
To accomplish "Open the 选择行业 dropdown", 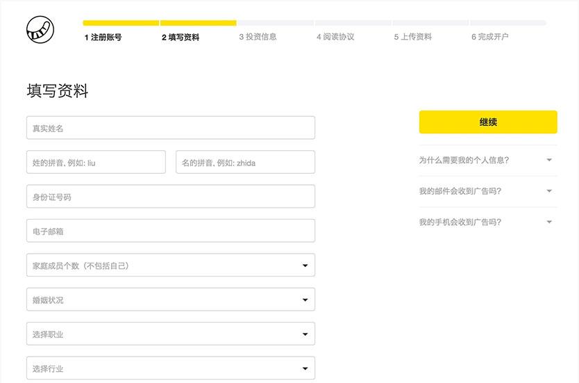I will point(171,368).
